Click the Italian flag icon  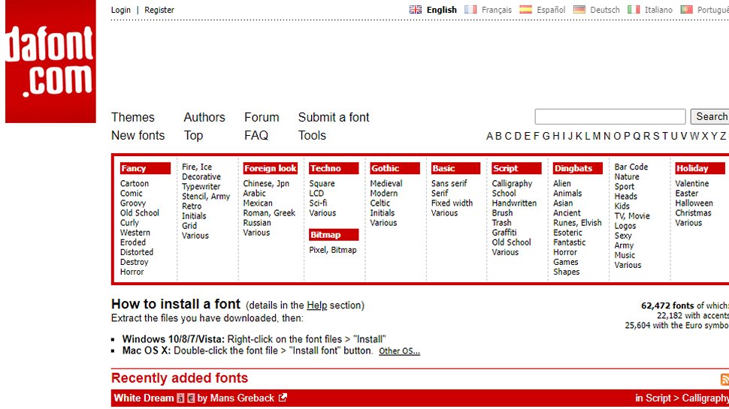[634, 10]
